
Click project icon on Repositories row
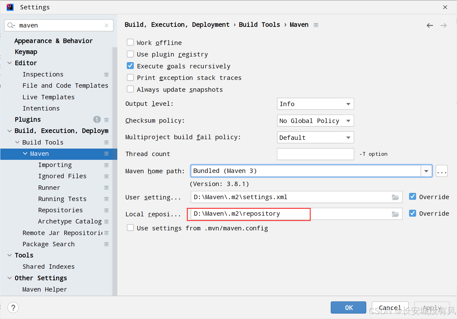107,210
